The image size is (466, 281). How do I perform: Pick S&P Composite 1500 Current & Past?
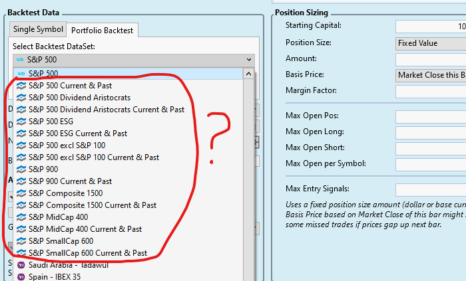click(x=128, y=205)
